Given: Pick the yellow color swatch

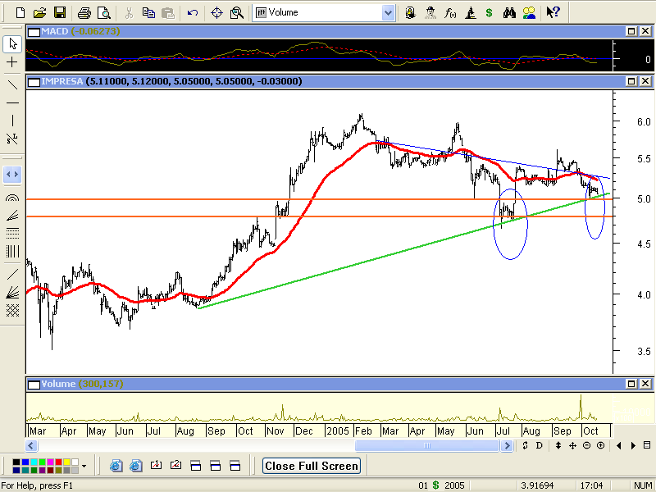Looking at the screenshot, I should click(x=66, y=462).
